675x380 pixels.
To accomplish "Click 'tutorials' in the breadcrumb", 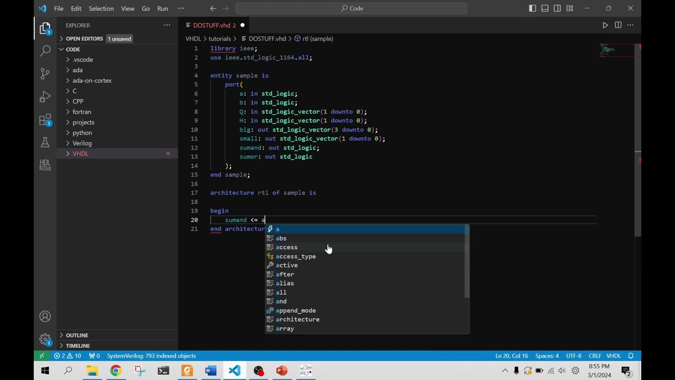I will (219, 39).
